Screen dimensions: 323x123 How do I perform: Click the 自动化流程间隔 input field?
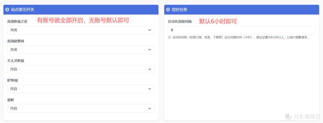click(242, 30)
